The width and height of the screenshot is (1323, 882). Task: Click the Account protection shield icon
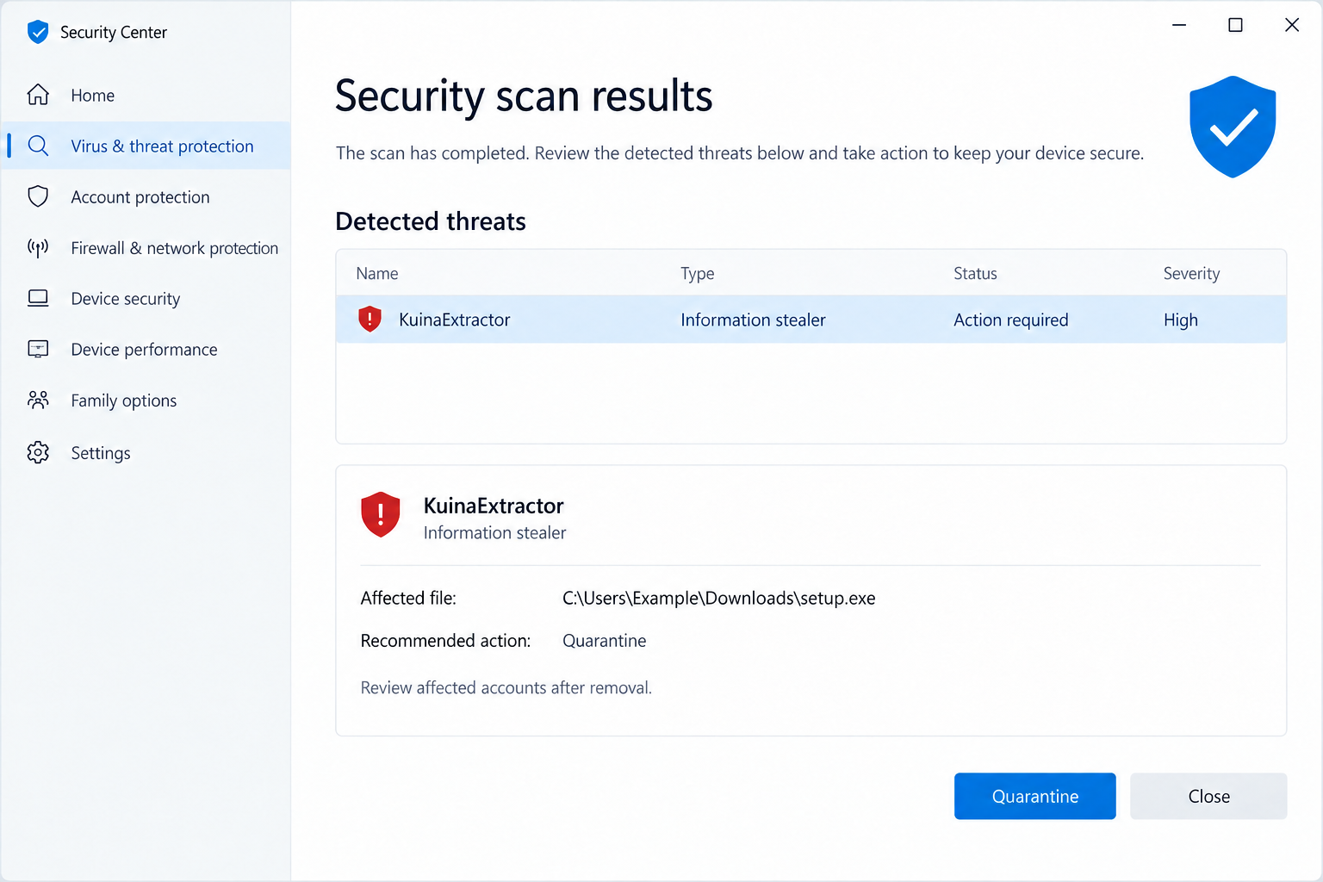pyautogui.click(x=38, y=196)
